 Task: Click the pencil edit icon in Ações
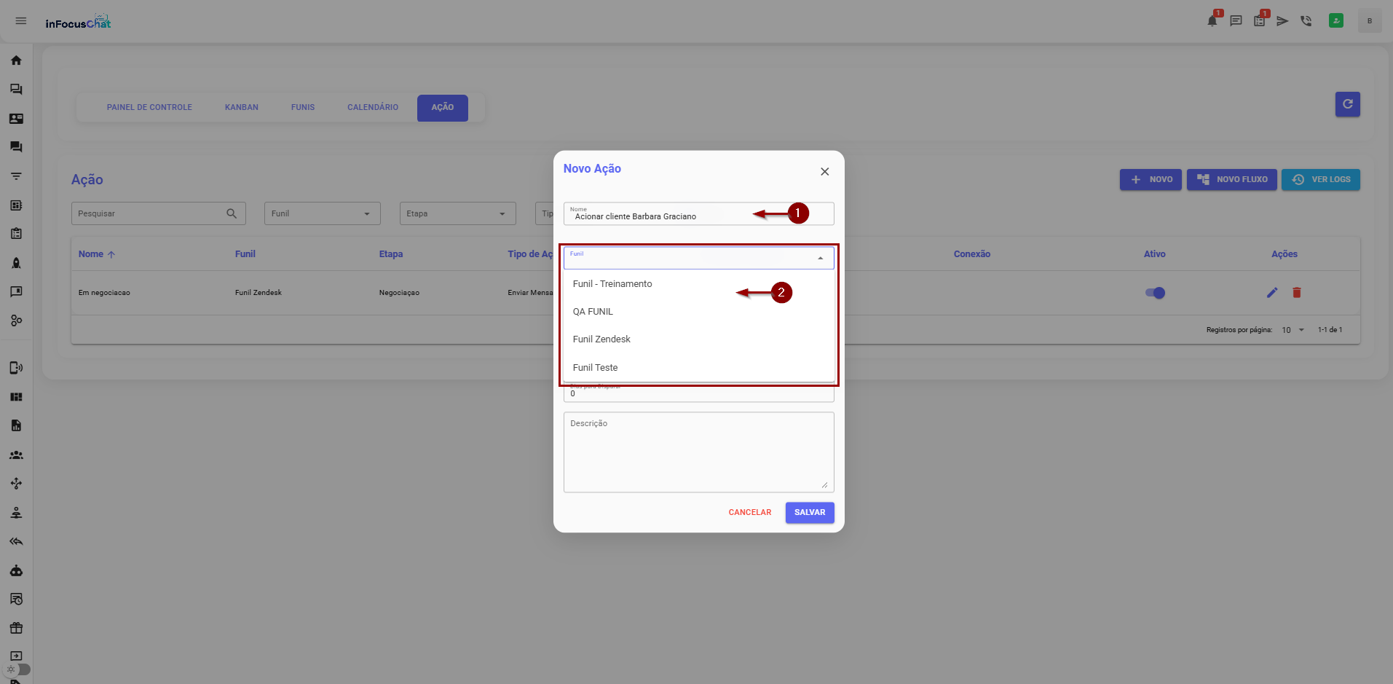[x=1271, y=293]
